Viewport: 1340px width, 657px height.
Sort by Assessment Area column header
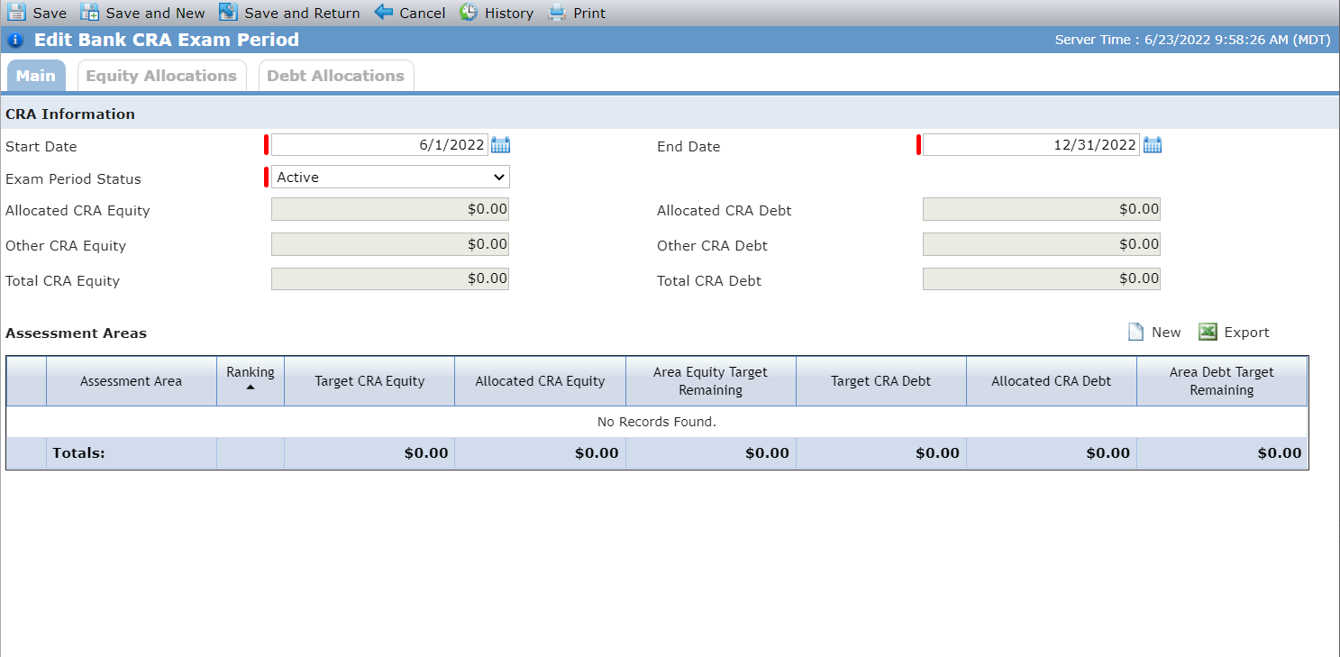[131, 381]
